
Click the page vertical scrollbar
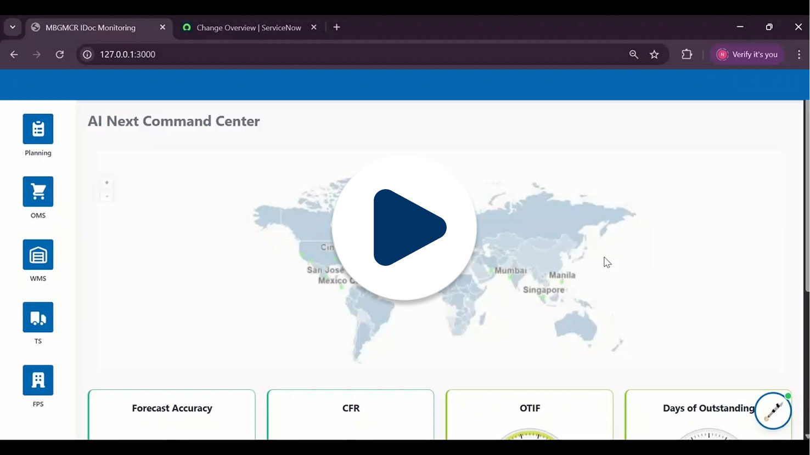click(x=807, y=196)
